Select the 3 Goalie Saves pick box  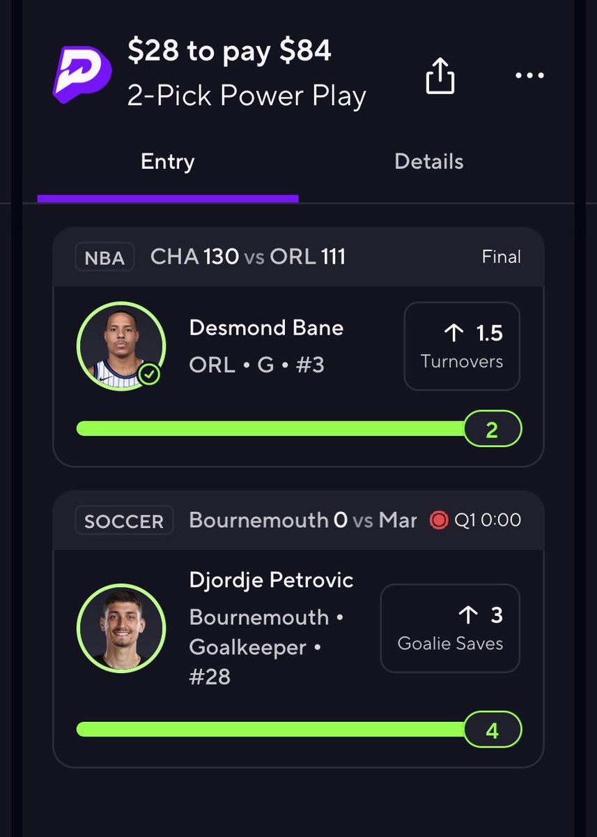(450, 628)
